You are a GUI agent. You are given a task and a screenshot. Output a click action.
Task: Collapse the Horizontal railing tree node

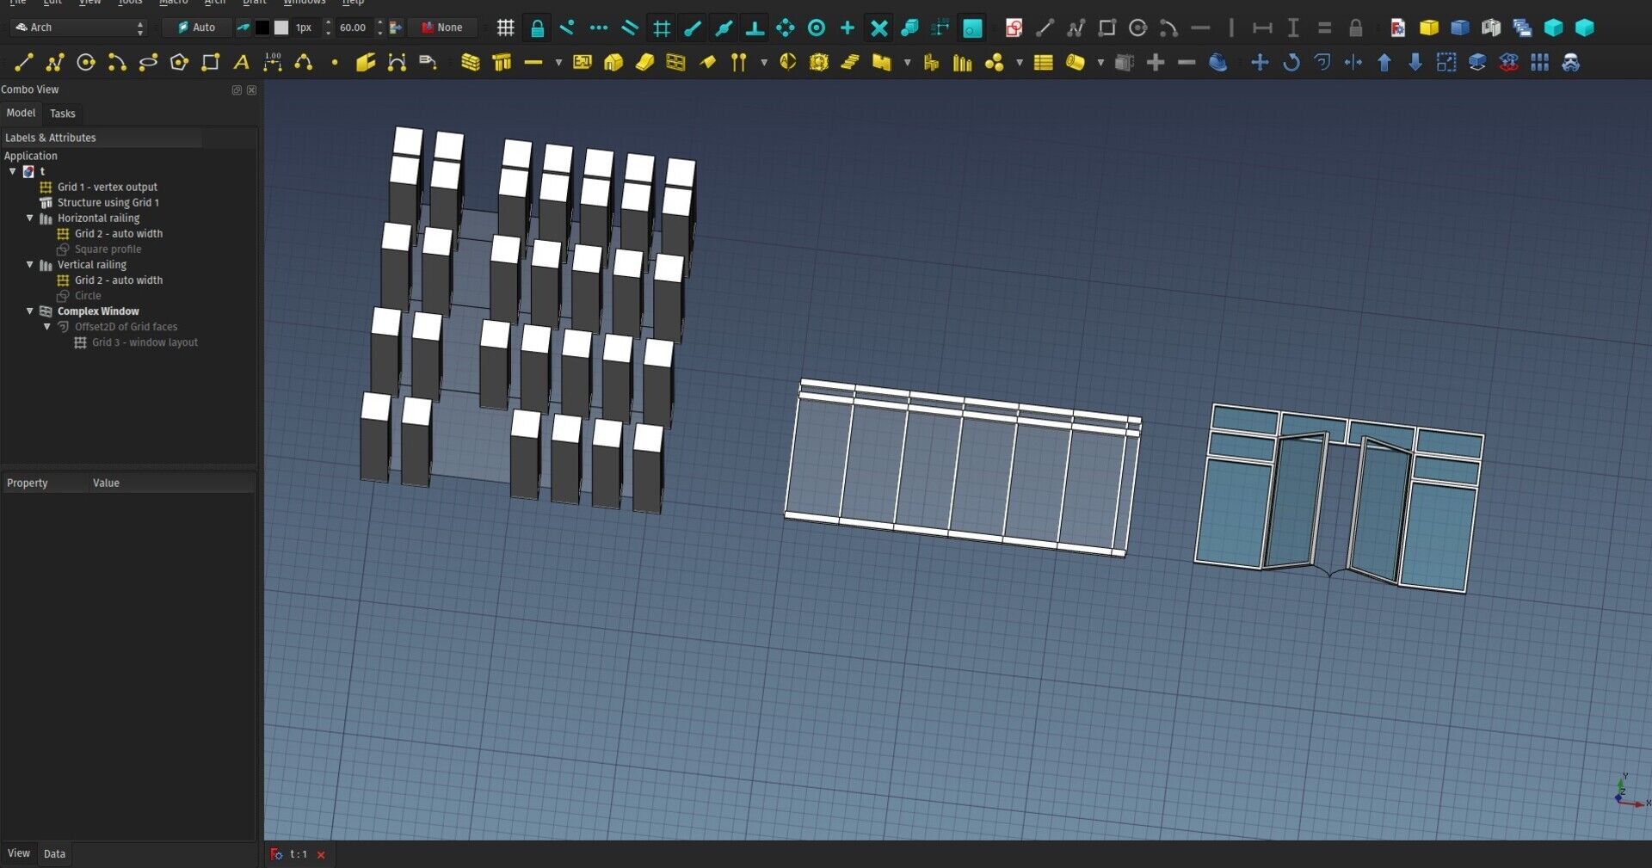click(x=30, y=219)
